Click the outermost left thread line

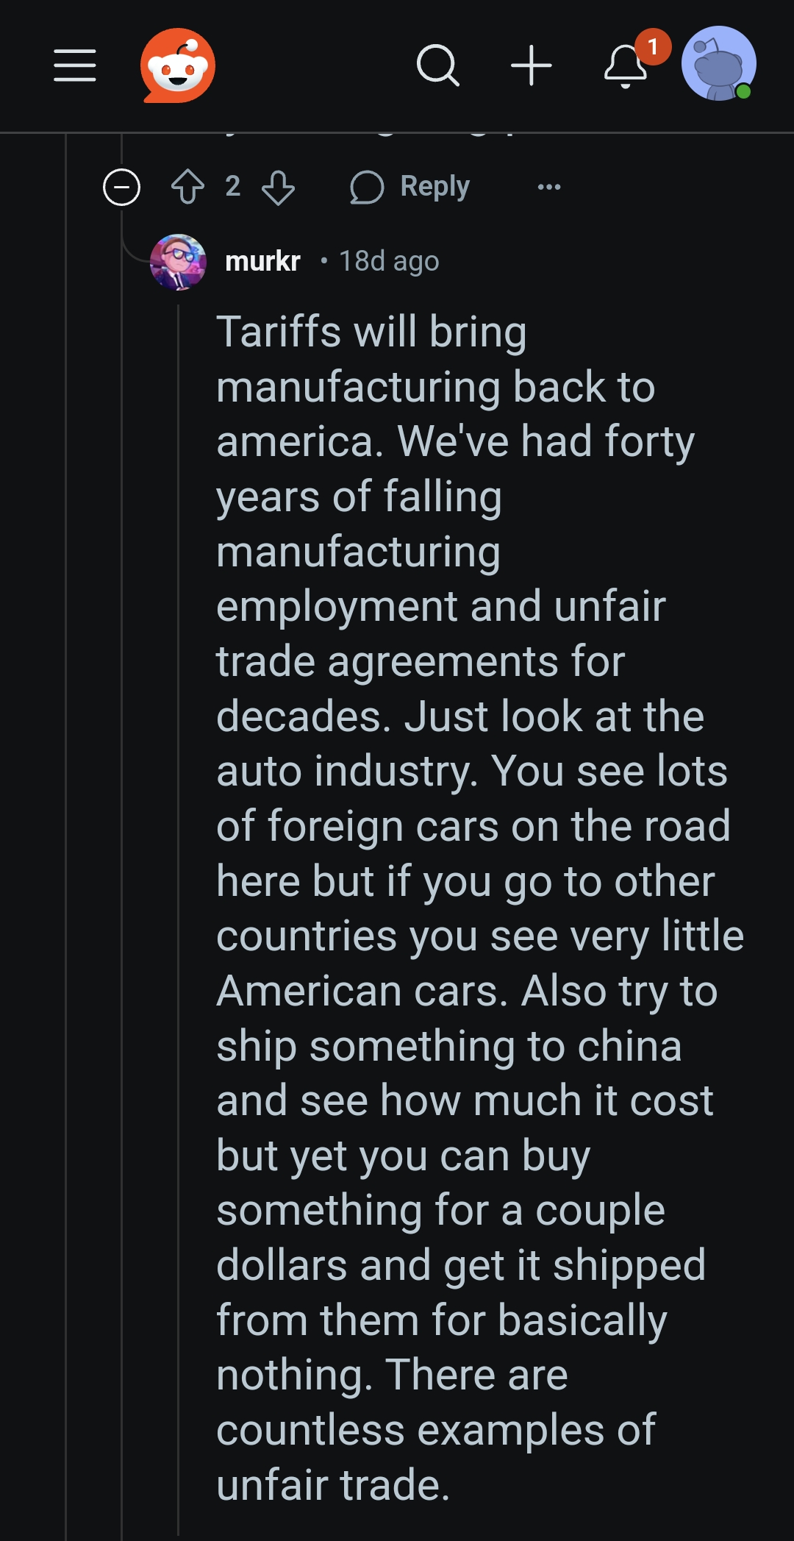66,883
